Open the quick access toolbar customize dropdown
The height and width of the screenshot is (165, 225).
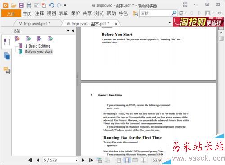pos(65,5)
